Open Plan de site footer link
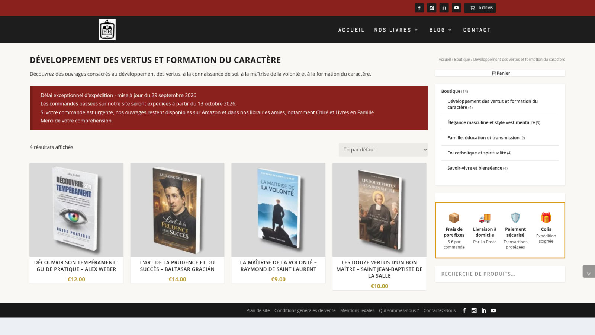The height and width of the screenshot is (335, 595). click(x=258, y=310)
